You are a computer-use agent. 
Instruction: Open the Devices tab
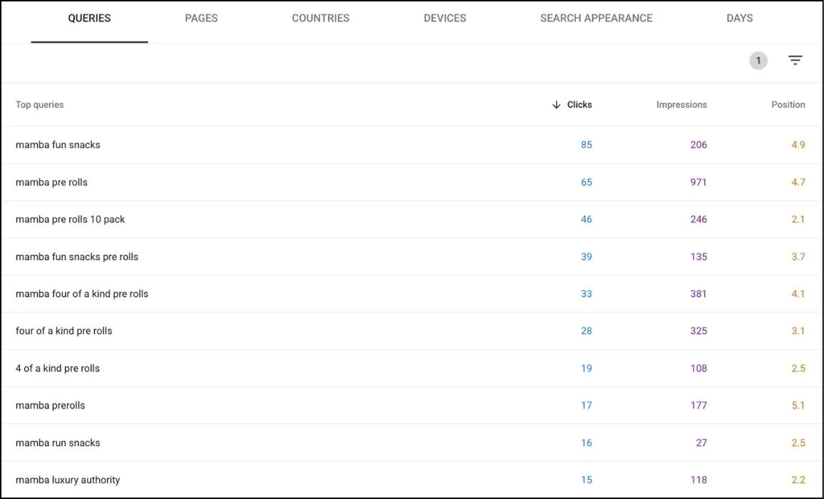pyautogui.click(x=445, y=18)
